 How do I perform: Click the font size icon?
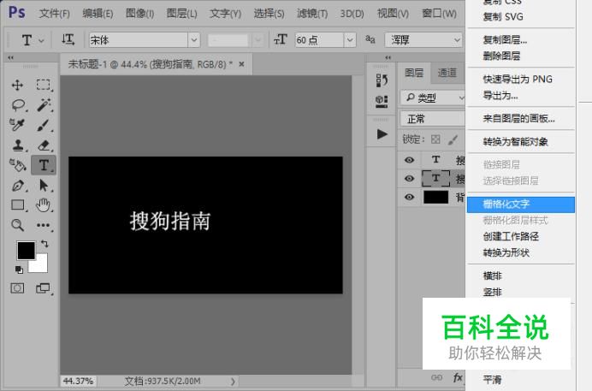(280, 39)
